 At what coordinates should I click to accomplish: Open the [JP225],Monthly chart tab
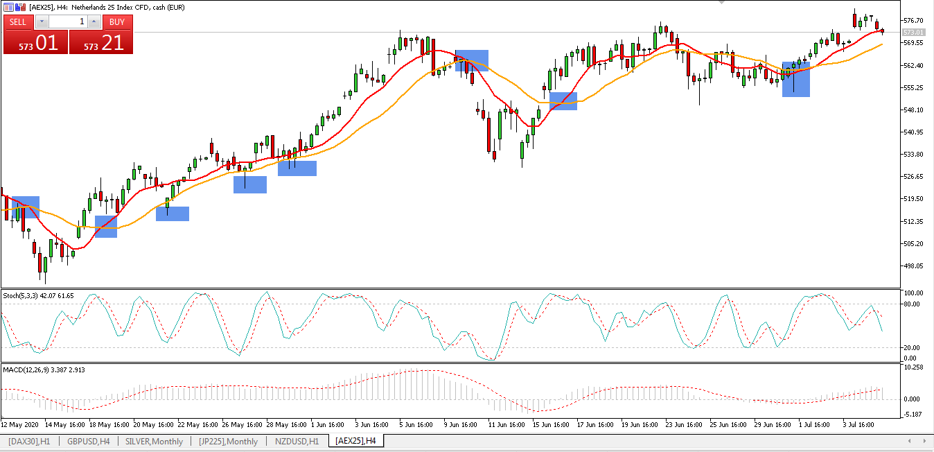pos(227,441)
